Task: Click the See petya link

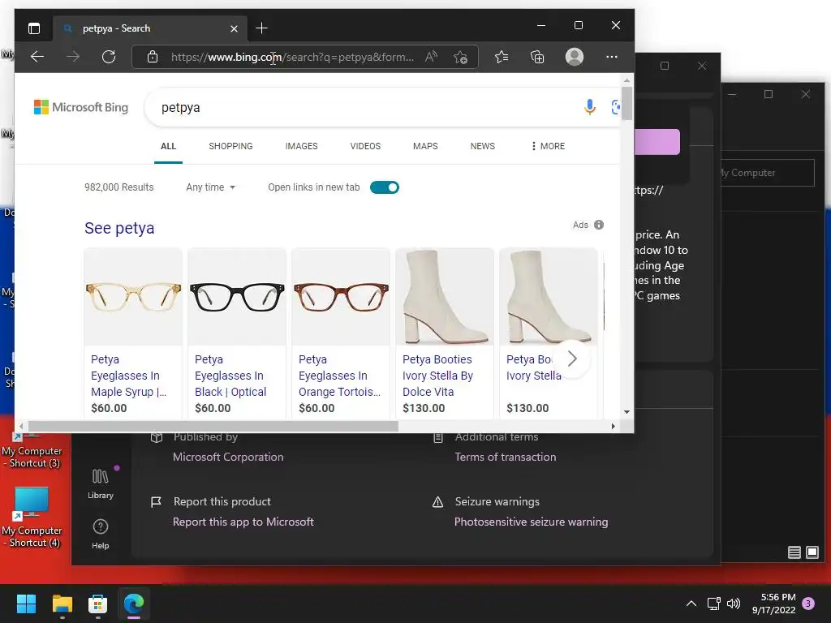Action: pyautogui.click(x=119, y=228)
